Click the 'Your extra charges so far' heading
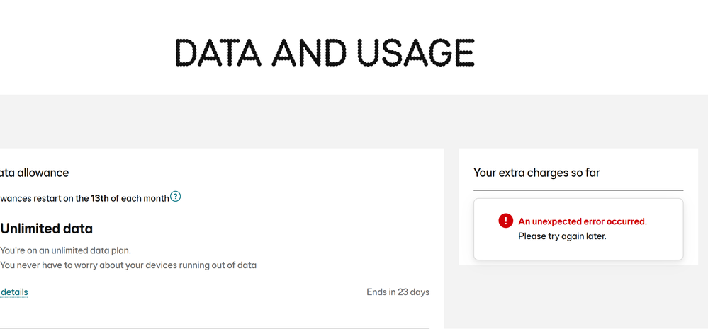The width and height of the screenshot is (708, 329). point(536,172)
